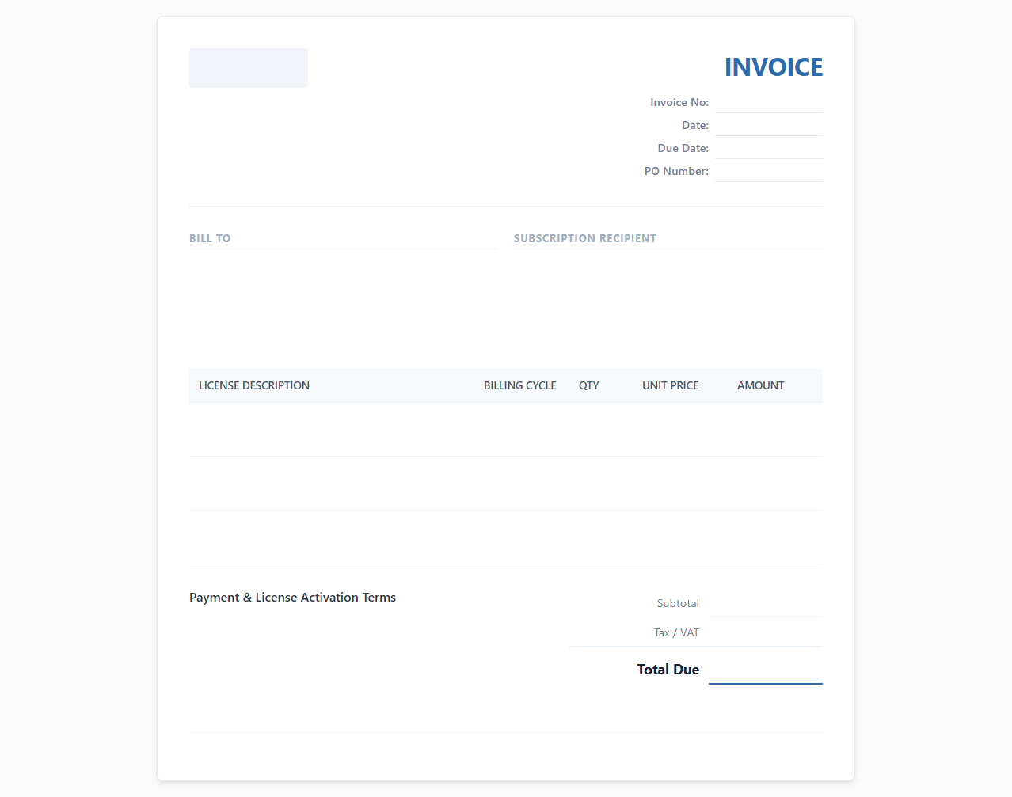Click the LICENSE DESCRIPTION column header

click(x=254, y=385)
